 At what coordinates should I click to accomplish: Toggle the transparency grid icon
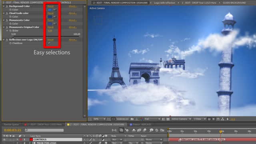(x=168, y=119)
